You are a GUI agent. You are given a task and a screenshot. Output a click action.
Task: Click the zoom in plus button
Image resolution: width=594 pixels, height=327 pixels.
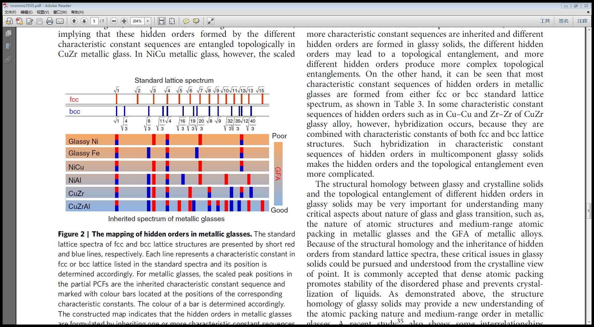(x=124, y=21)
